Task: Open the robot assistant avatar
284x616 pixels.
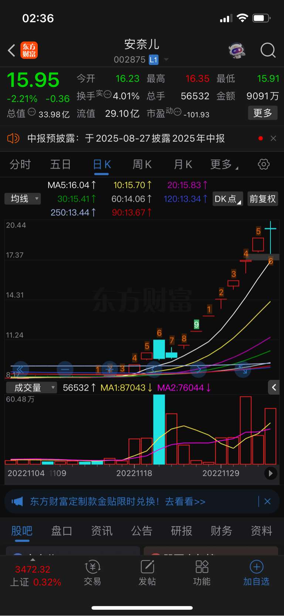Action: click(237, 50)
